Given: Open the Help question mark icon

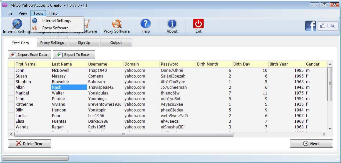Looking at the screenshot, I should click(x=146, y=24).
